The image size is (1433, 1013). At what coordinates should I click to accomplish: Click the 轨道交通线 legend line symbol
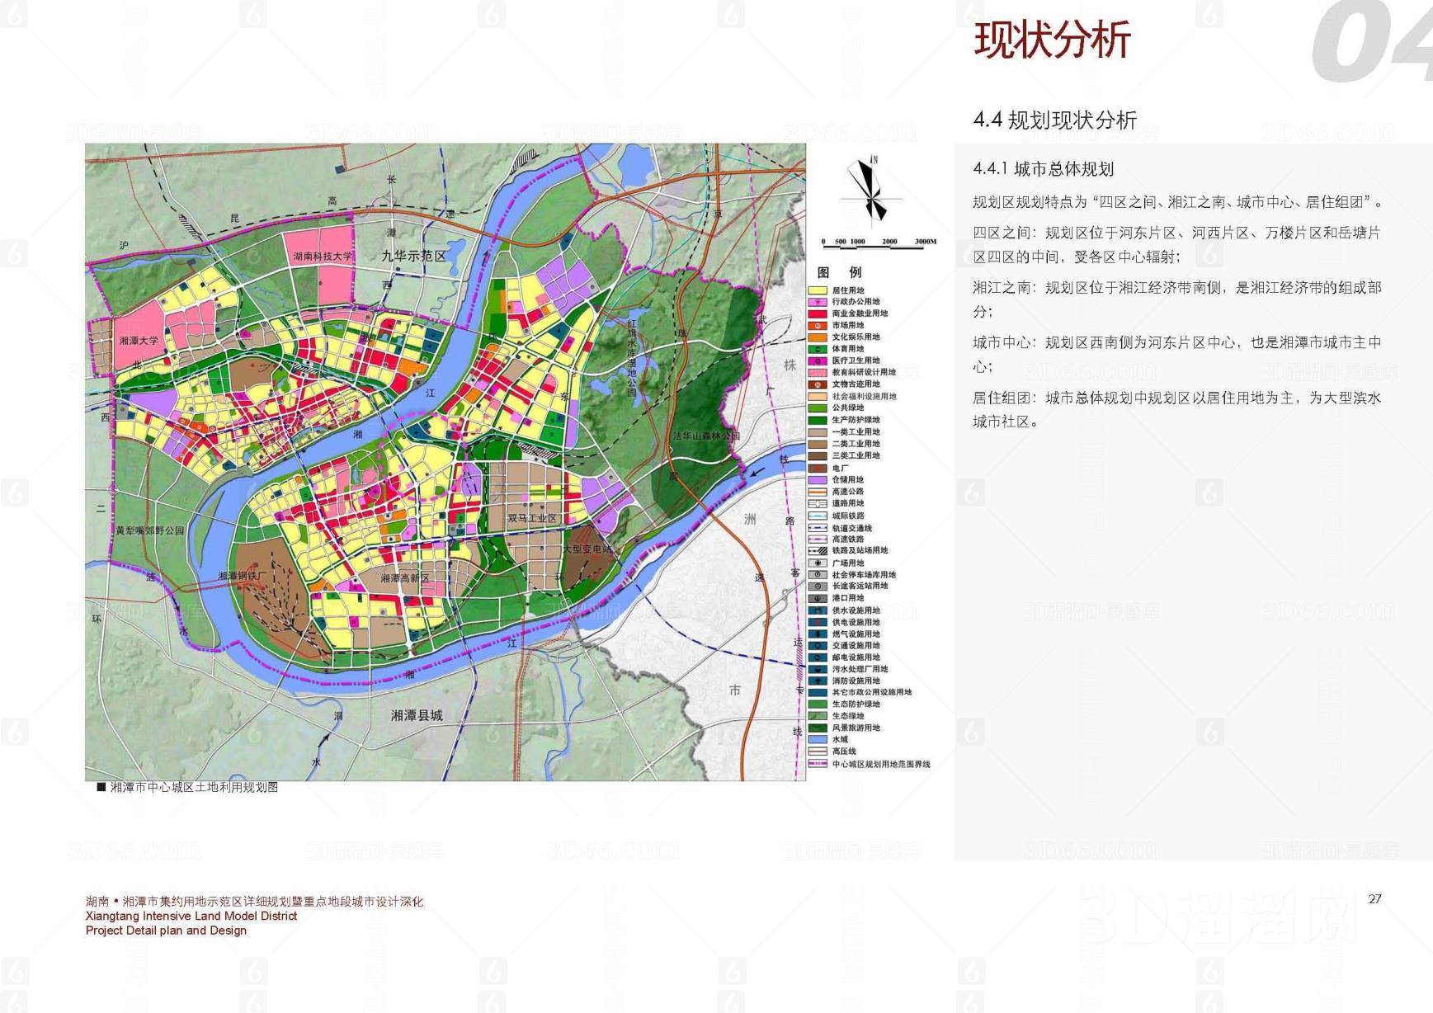(x=817, y=528)
